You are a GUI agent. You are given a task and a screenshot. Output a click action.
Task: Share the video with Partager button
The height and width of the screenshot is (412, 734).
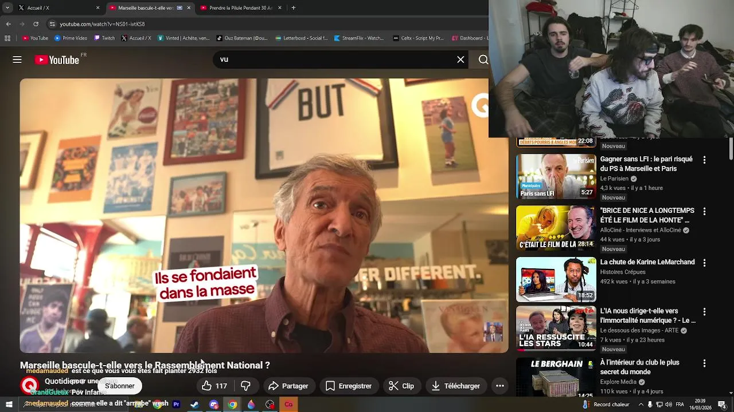(288, 386)
